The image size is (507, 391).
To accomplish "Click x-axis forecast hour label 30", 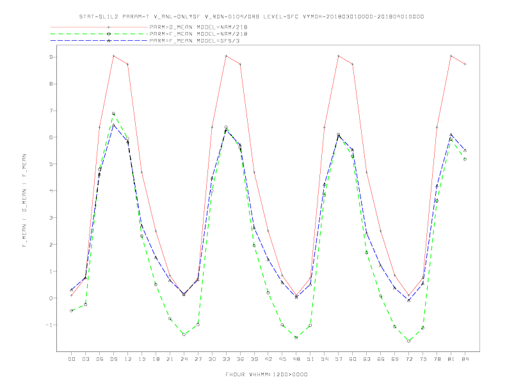I will (x=212, y=359).
